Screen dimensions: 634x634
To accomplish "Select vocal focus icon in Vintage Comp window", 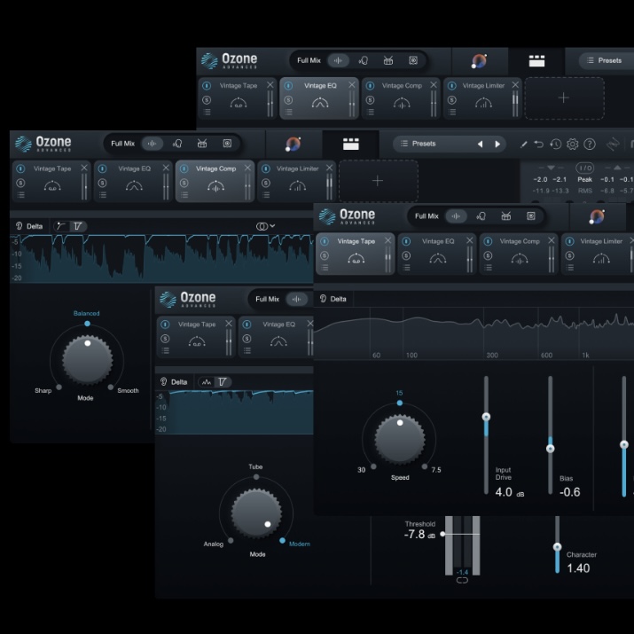I will (177, 144).
